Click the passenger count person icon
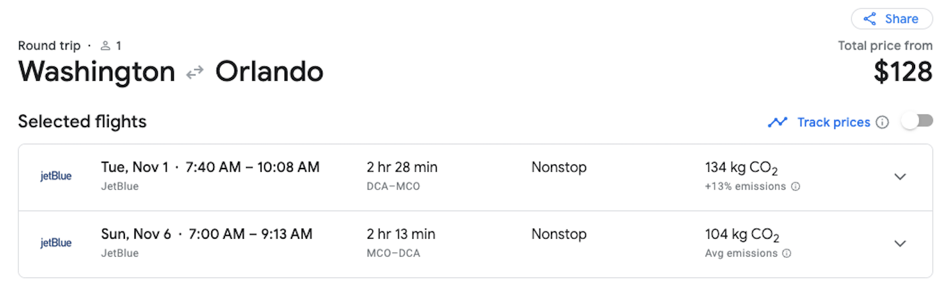Viewport: 952px width, 288px height. (105, 46)
